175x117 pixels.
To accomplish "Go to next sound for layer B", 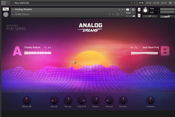I will pos(133,48).
